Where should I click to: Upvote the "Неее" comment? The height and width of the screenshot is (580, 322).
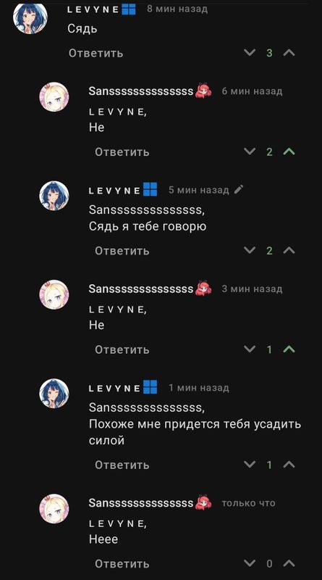[289, 563]
